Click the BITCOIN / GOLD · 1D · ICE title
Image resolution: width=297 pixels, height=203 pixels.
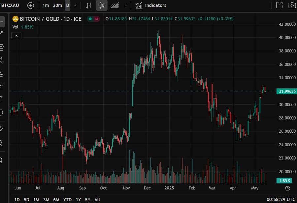[x=51, y=19]
